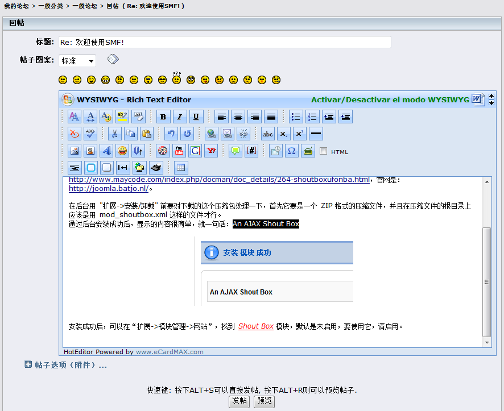504x411 pixels.
Task: Open the 帖子图案 dropdown
Action: coord(77,61)
